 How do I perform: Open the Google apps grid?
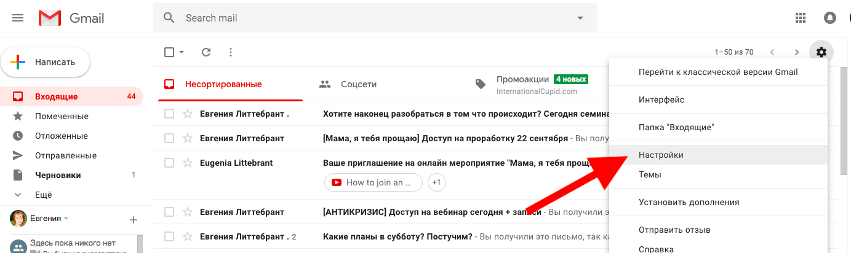(801, 18)
